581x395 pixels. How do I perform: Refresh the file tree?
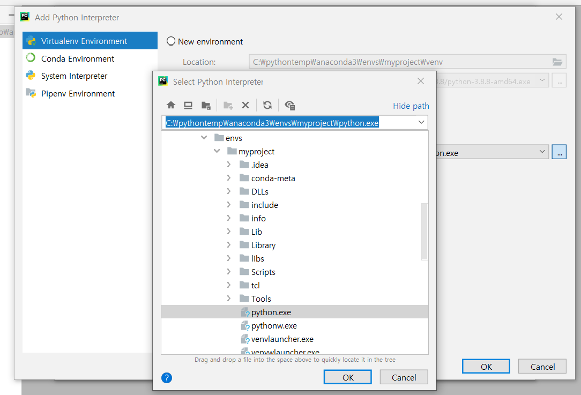[x=267, y=105]
